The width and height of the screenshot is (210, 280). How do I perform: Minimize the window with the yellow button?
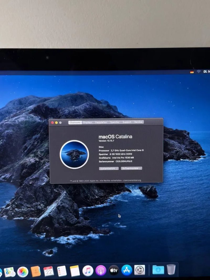click(x=56, y=123)
